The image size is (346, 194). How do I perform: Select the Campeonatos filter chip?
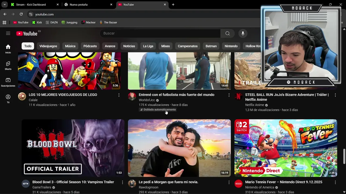pyautogui.click(x=188, y=46)
